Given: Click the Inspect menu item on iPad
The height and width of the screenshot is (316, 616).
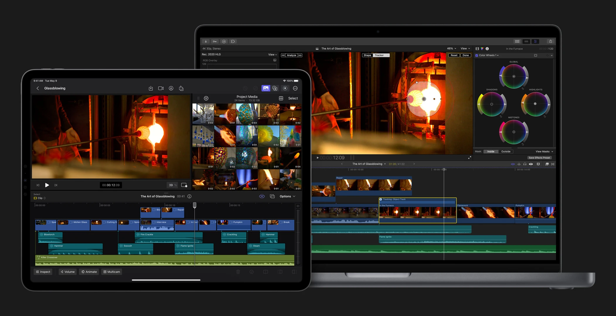Looking at the screenshot, I should [43, 272].
